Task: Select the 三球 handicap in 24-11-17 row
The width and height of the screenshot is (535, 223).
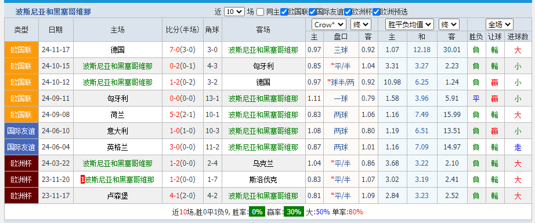Action: pyautogui.click(x=341, y=50)
